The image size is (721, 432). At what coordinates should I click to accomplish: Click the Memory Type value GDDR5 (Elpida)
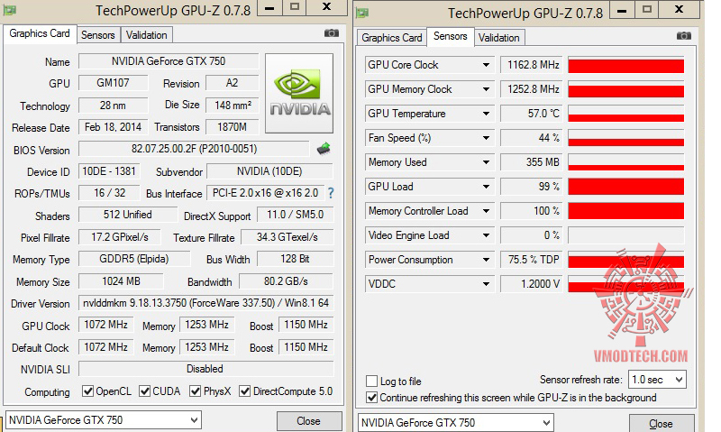coord(134,259)
